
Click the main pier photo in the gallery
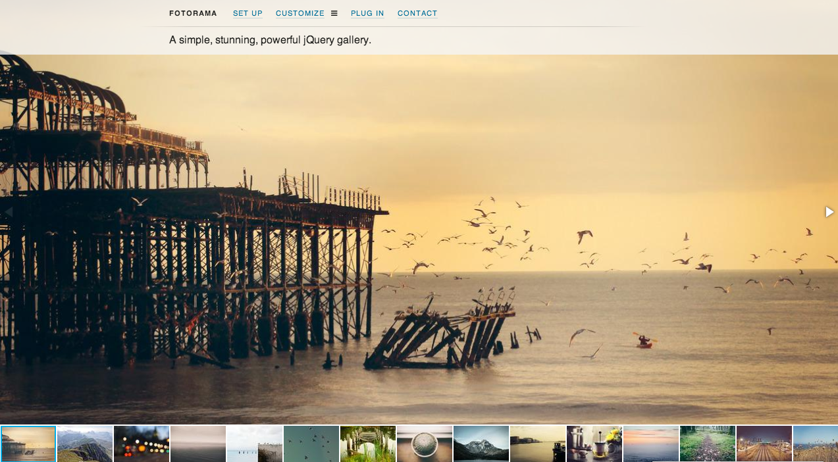(419, 237)
